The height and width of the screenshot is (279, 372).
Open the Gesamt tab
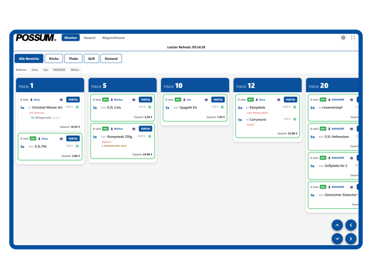point(90,38)
